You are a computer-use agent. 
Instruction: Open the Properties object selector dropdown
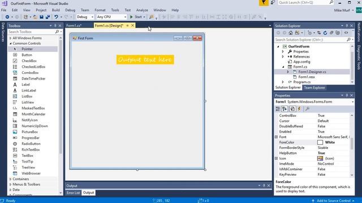point(352,101)
